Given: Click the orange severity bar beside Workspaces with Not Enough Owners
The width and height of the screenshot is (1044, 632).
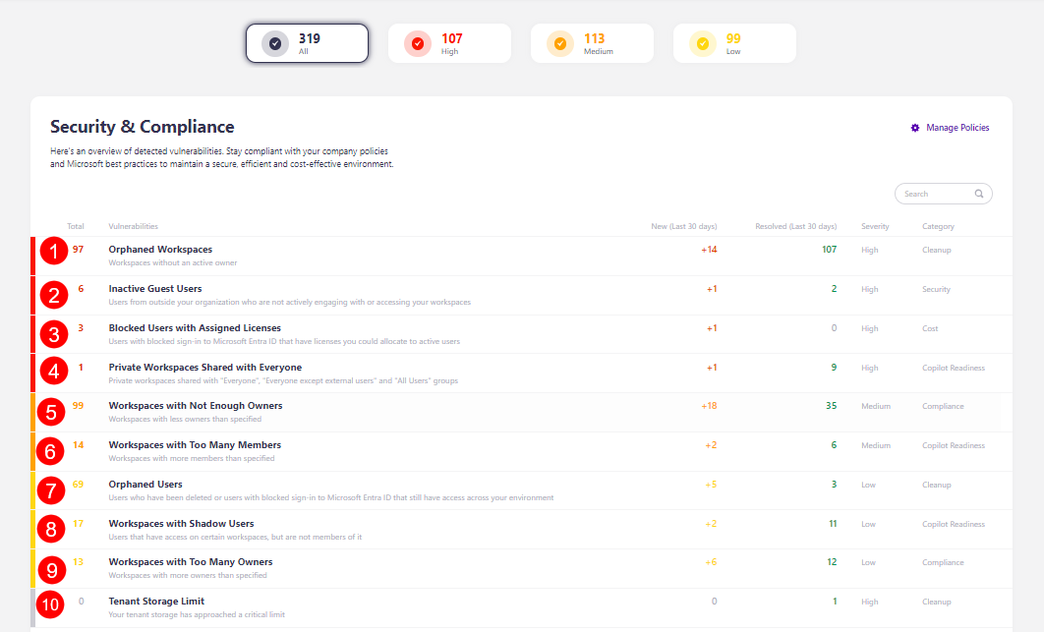Looking at the screenshot, I should pyautogui.click(x=33, y=412).
